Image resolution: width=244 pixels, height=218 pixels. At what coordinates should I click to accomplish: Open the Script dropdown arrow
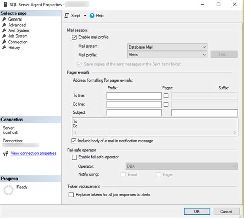pos(85,16)
